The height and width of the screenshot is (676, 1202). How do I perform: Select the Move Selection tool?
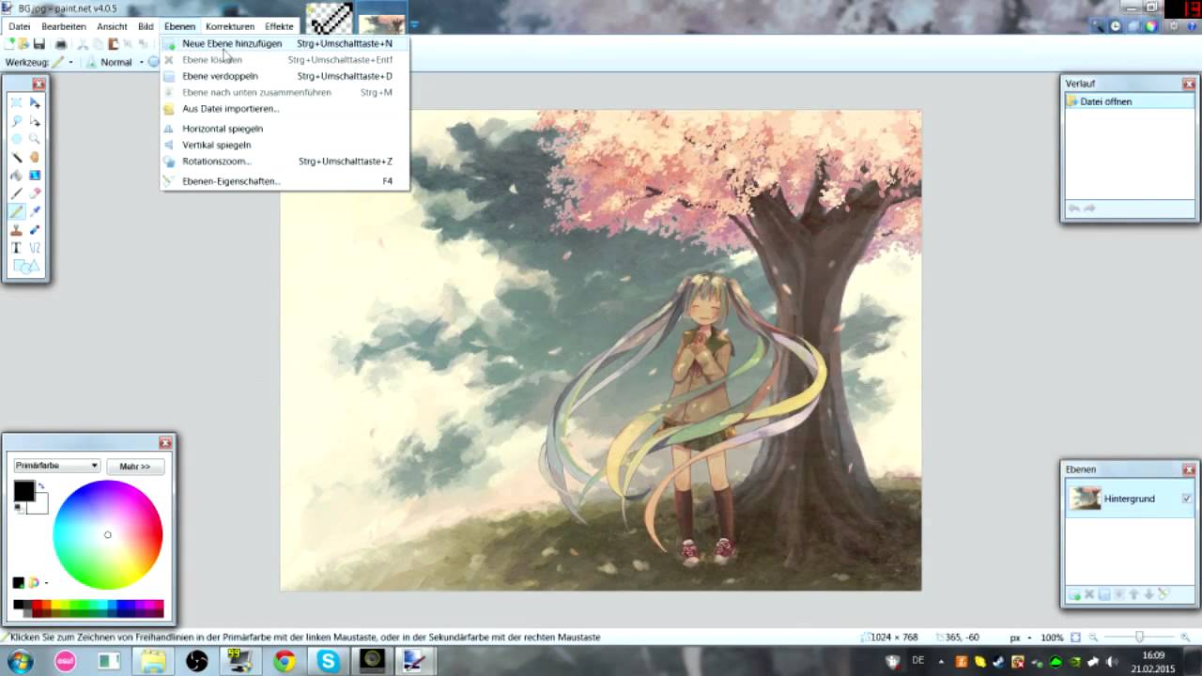click(35, 120)
